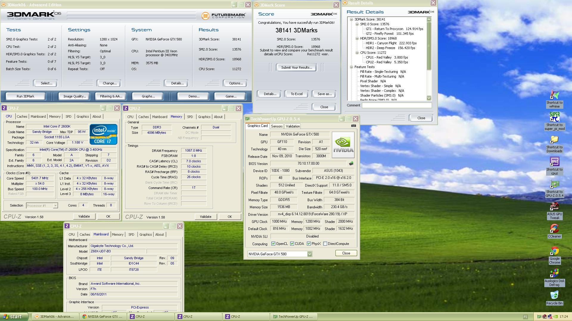The width and height of the screenshot is (572, 321).
Task: Open the Sensors tab in GPU-Z
Action: tap(276, 126)
